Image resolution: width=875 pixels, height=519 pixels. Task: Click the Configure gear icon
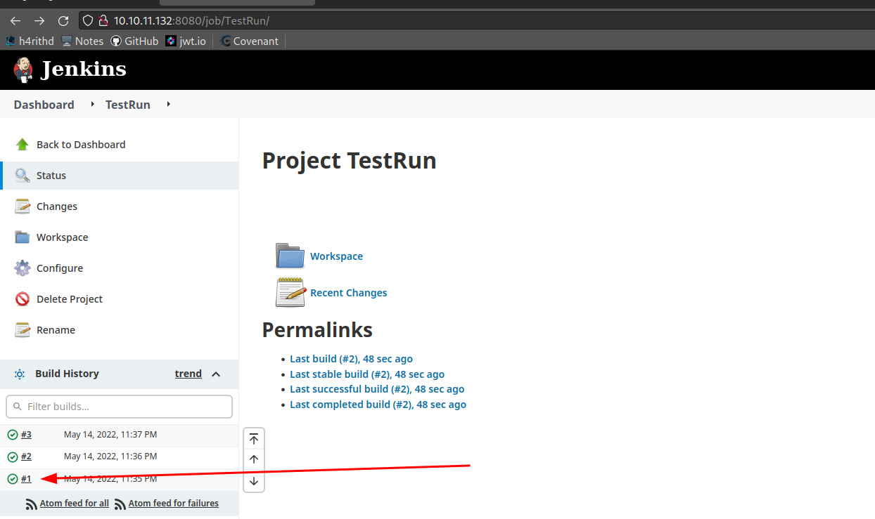click(23, 268)
